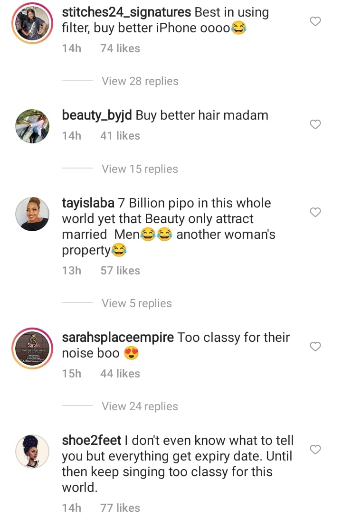Open the beauty_byjd username link
Image resolution: width=342 pixels, height=527 pixels.
point(97,116)
